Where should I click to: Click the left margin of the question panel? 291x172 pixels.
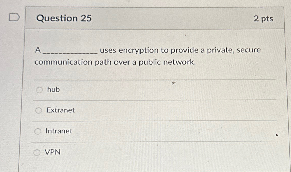click(28, 89)
